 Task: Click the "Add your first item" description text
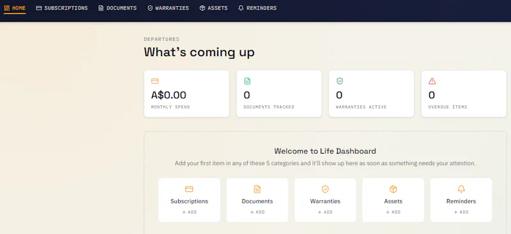point(325,163)
